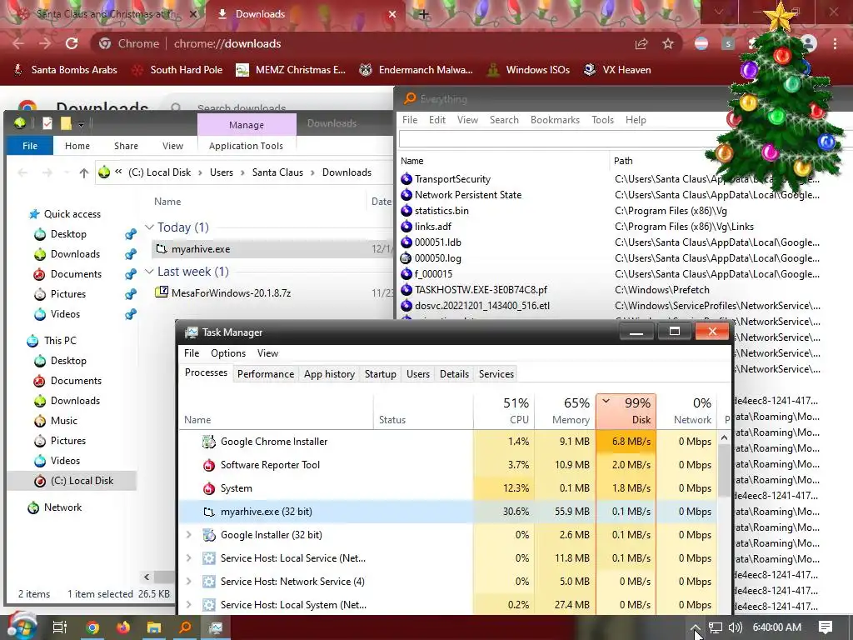The width and height of the screenshot is (853, 640).
Task: Switch to the Details tab in Task Manager
Action: (454, 374)
